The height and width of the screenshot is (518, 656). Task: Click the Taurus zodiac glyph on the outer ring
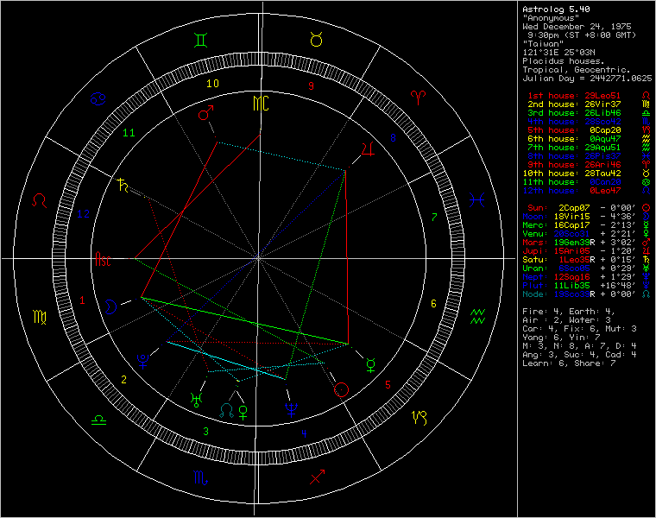pyautogui.click(x=316, y=40)
